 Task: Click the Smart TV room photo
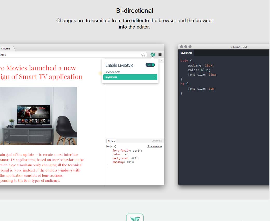[x=38, y=116]
